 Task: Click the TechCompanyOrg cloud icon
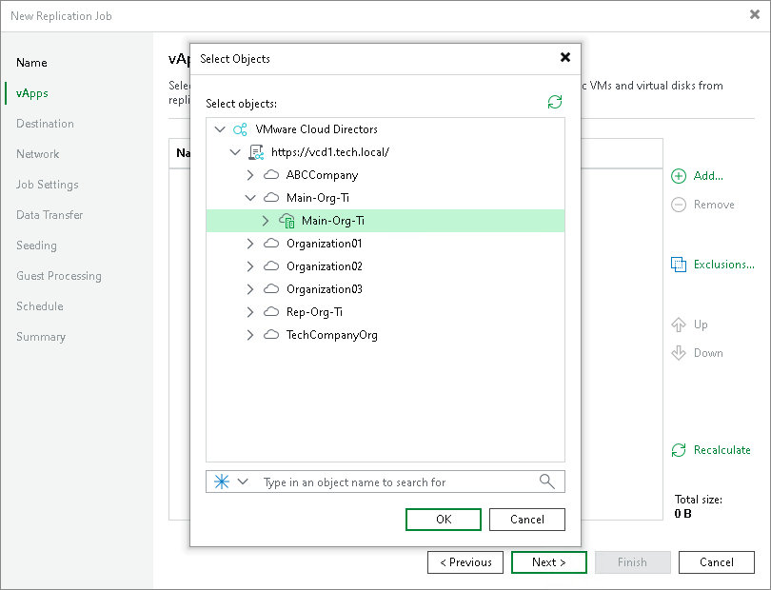271,335
